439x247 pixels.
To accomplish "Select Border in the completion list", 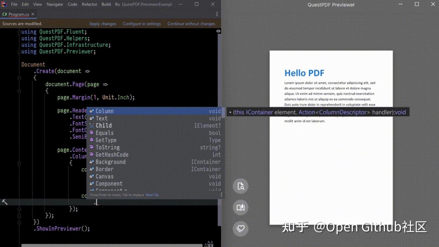I will click(155, 169).
